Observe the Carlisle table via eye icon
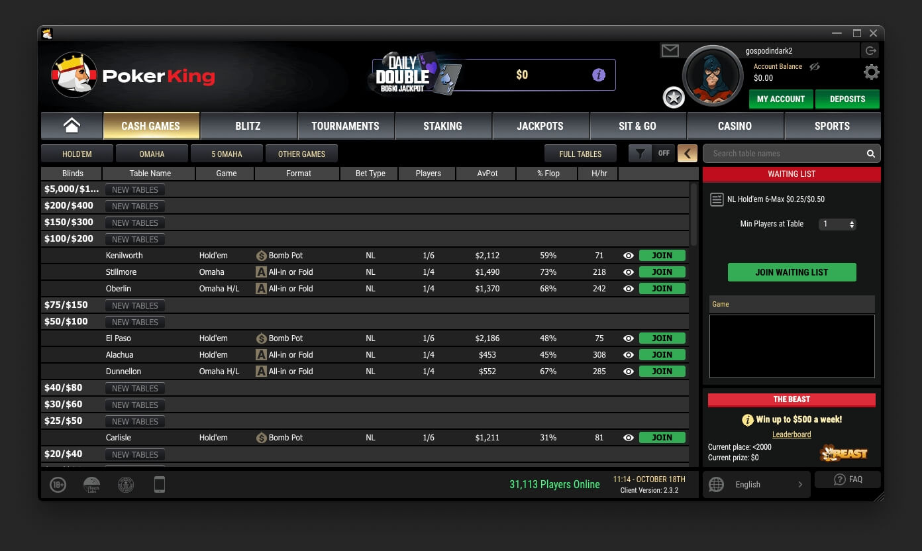 tap(629, 438)
